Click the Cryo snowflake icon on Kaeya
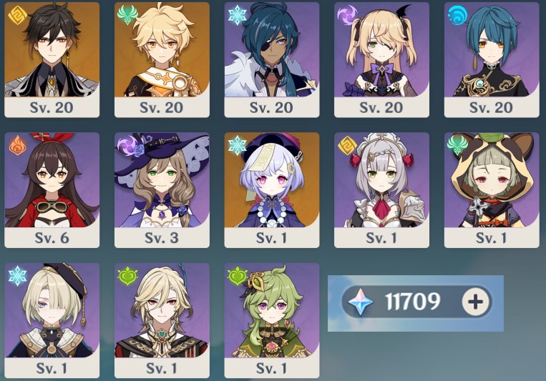546x381 pixels. [x=237, y=15]
